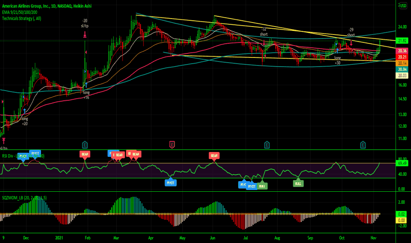This screenshot has width=411, height=243.
Task: Click the 'long +16' strategy label
Action: click(x=86, y=95)
